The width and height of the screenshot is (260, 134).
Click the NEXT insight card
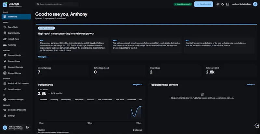219,45
